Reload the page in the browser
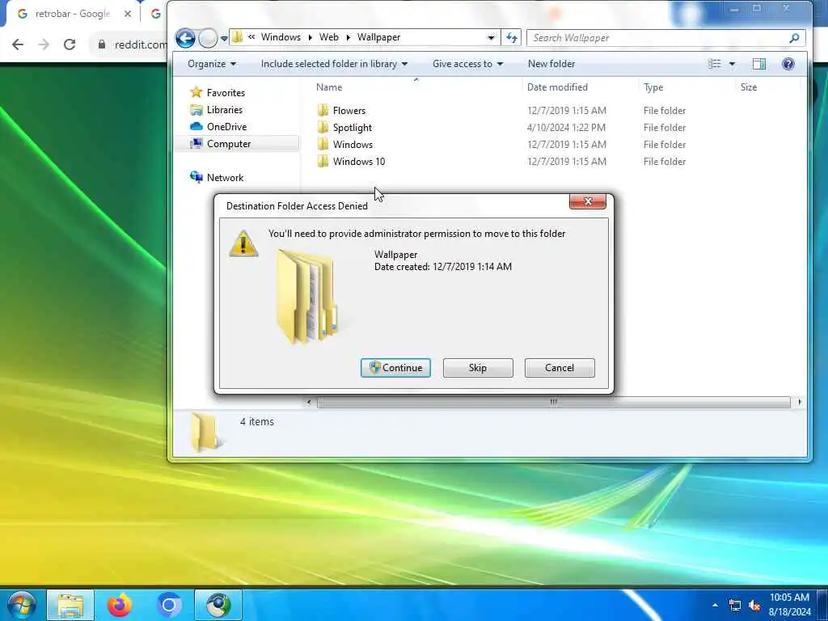Image resolution: width=828 pixels, height=621 pixels. (x=70, y=44)
